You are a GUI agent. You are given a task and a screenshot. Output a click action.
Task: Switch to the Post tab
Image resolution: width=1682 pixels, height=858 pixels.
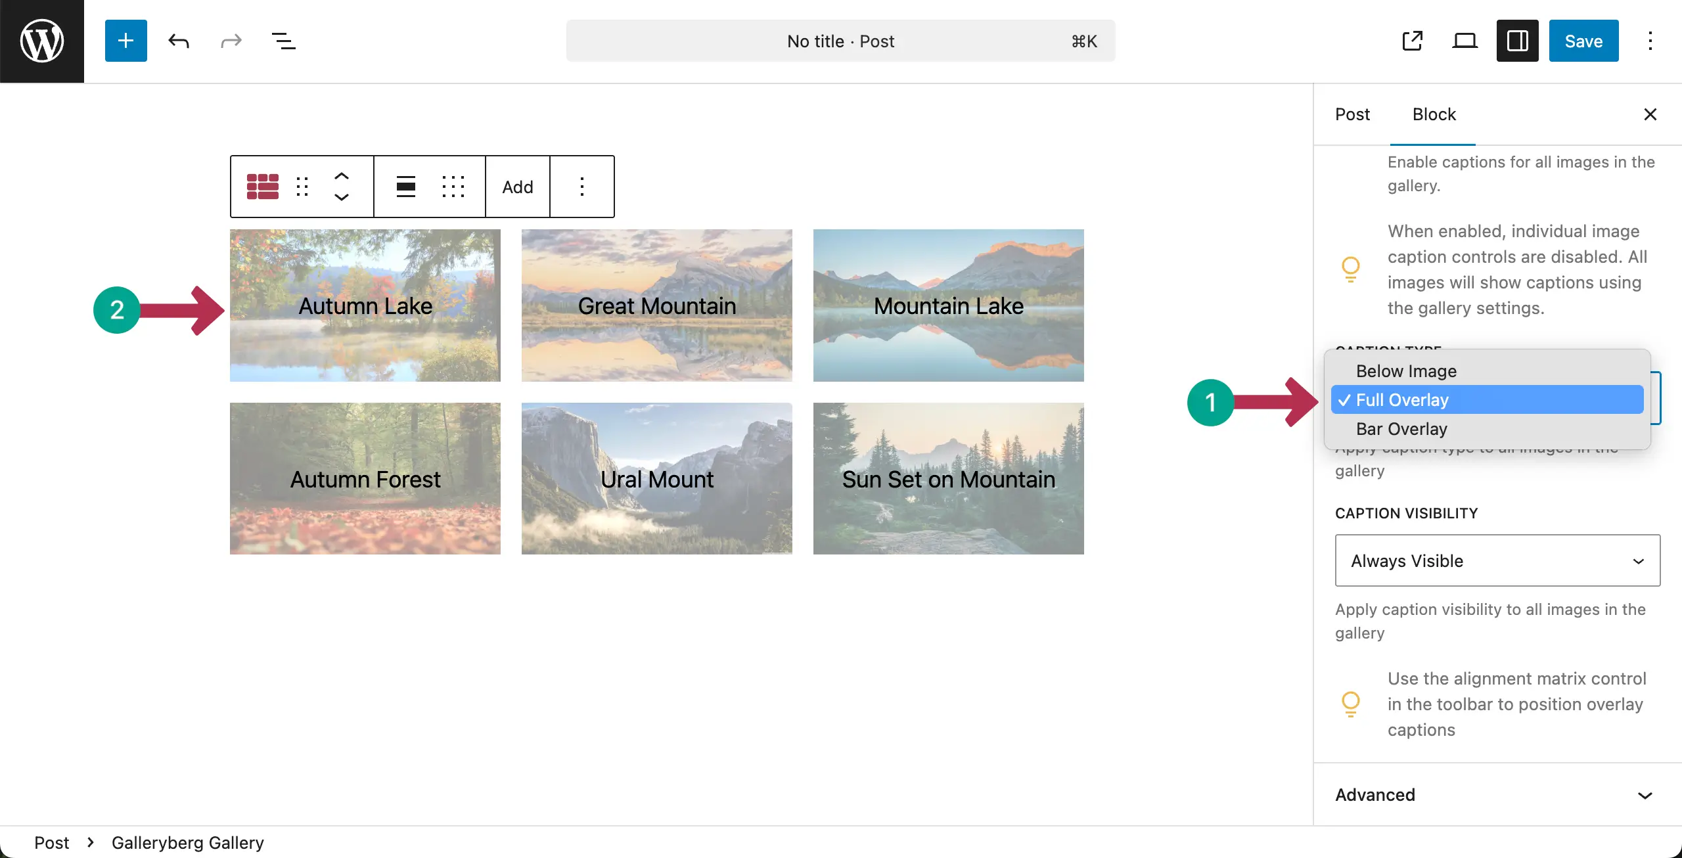click(x=1352, y=114)
